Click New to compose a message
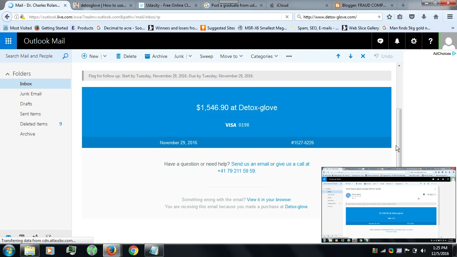457x257 pixels. [x=90, y=56]
